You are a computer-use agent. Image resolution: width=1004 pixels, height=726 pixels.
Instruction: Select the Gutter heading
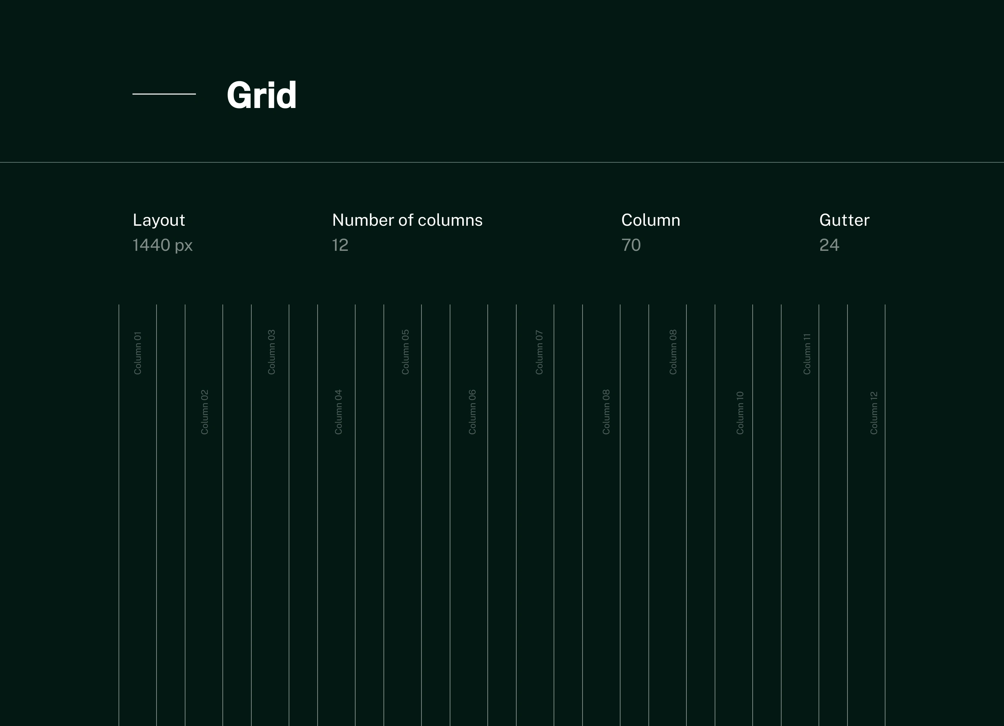click(x=844, y=220)
